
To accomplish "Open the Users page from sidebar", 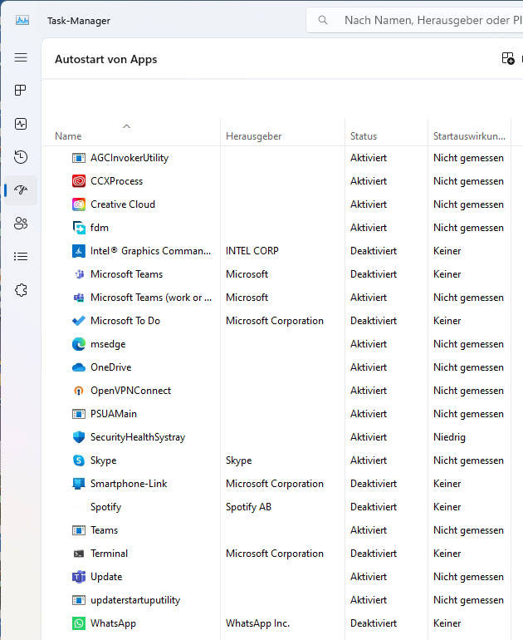I will point(21,224).
